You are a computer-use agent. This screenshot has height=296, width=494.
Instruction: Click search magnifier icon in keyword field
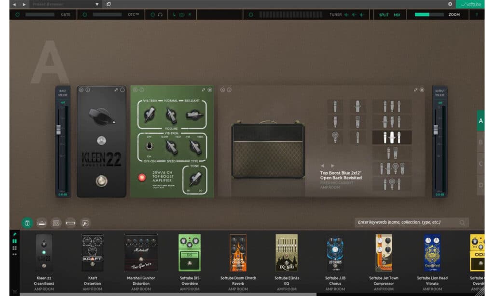[x=462, y=222]
